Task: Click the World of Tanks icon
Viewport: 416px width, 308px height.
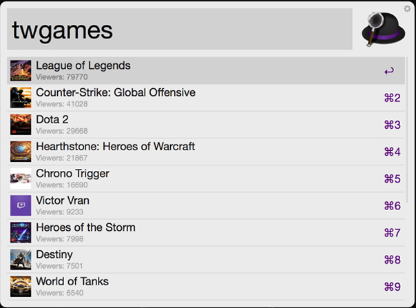Action: 21,286
